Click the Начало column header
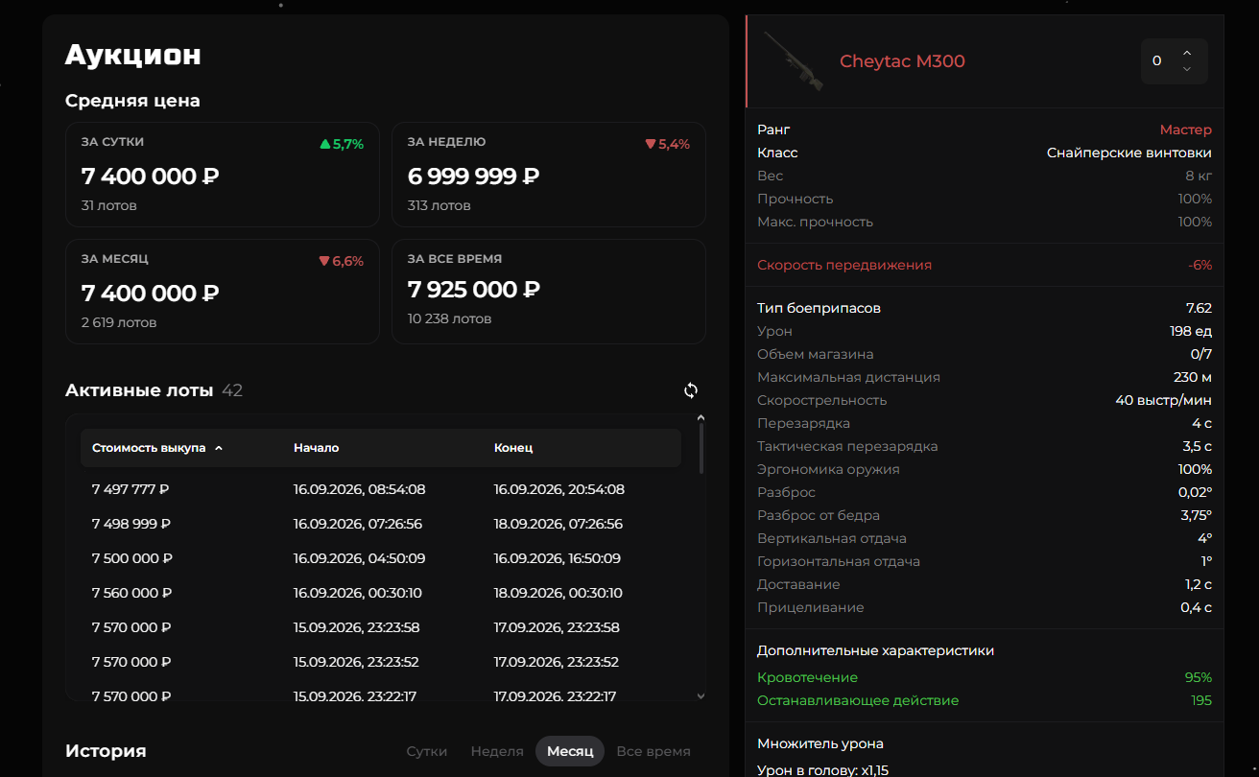 click(316, 448)
